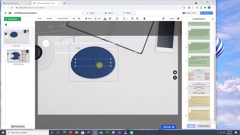This screenshot has width=240, height=135.
Task: Open the text color picker
Action: click(105, 18)
